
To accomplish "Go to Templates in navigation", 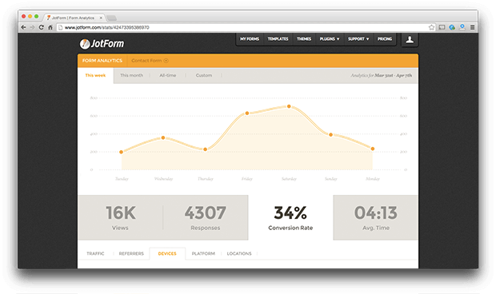I will click(278, 39).
